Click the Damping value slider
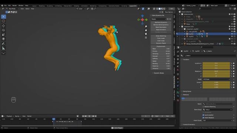Viewport: 237px width, 133px height. point(161,54)
